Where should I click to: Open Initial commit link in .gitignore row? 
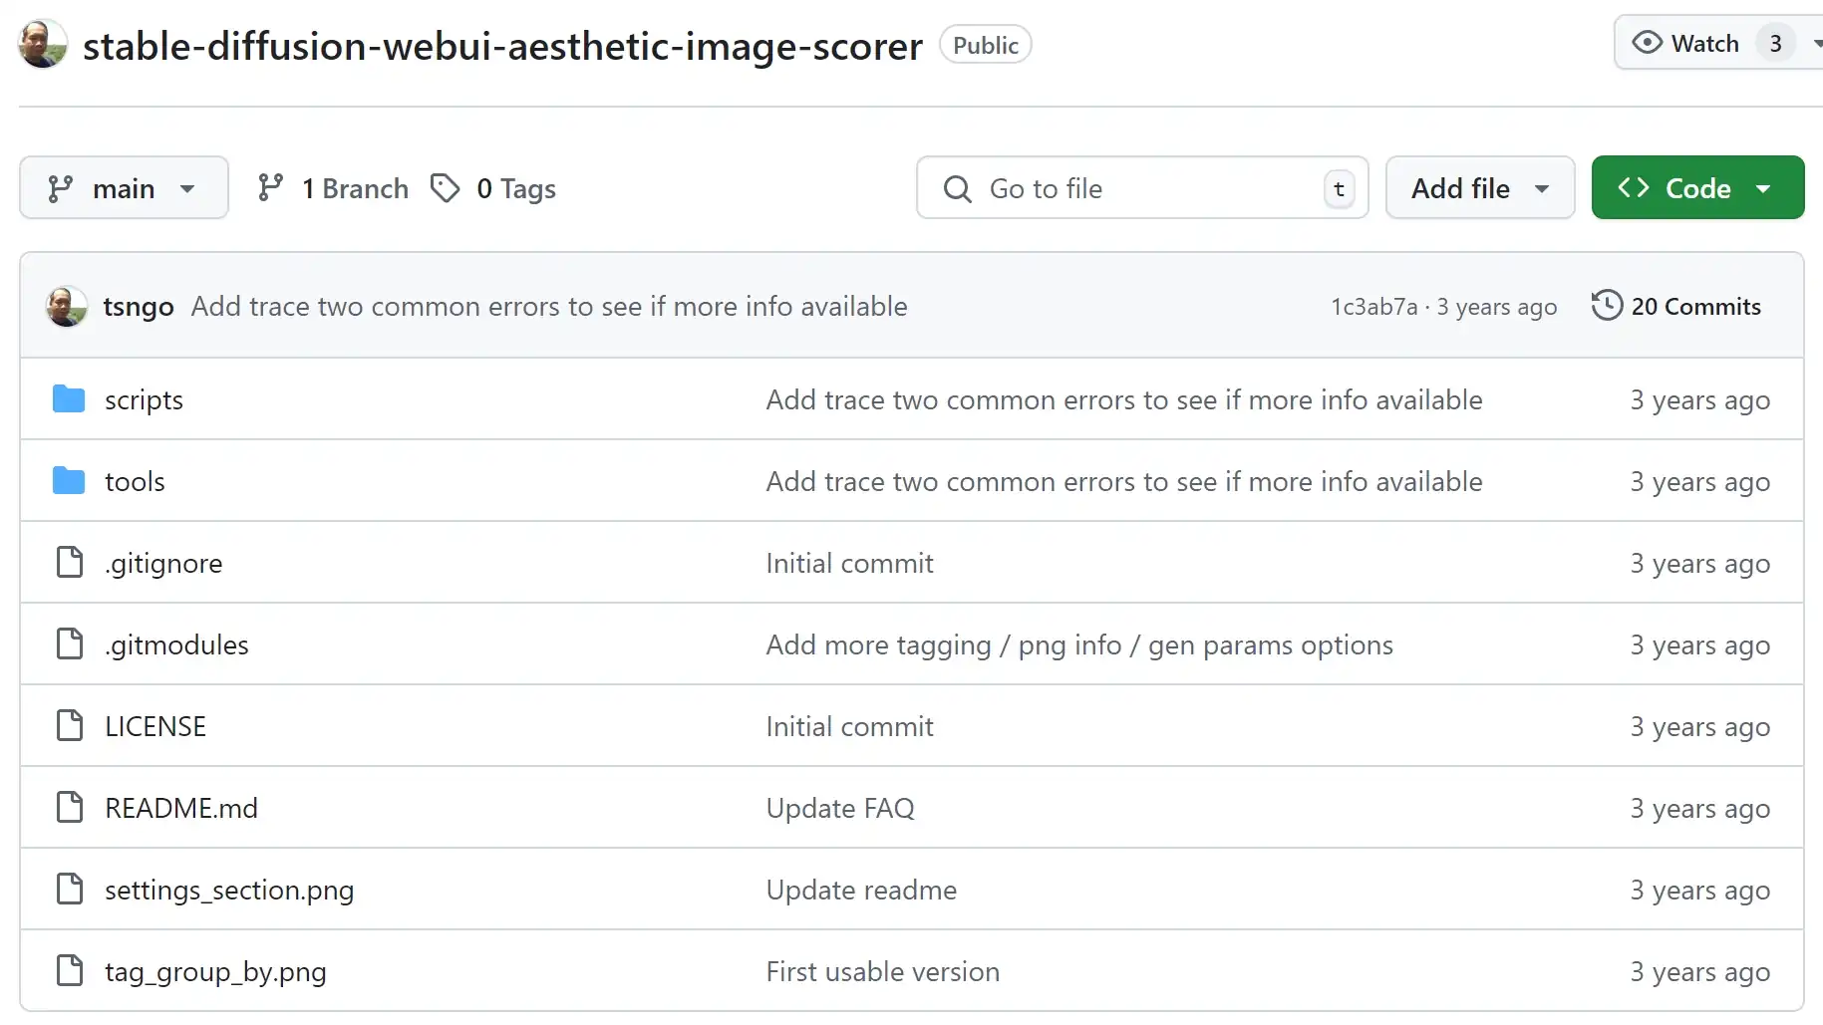[x=849, y=563]
